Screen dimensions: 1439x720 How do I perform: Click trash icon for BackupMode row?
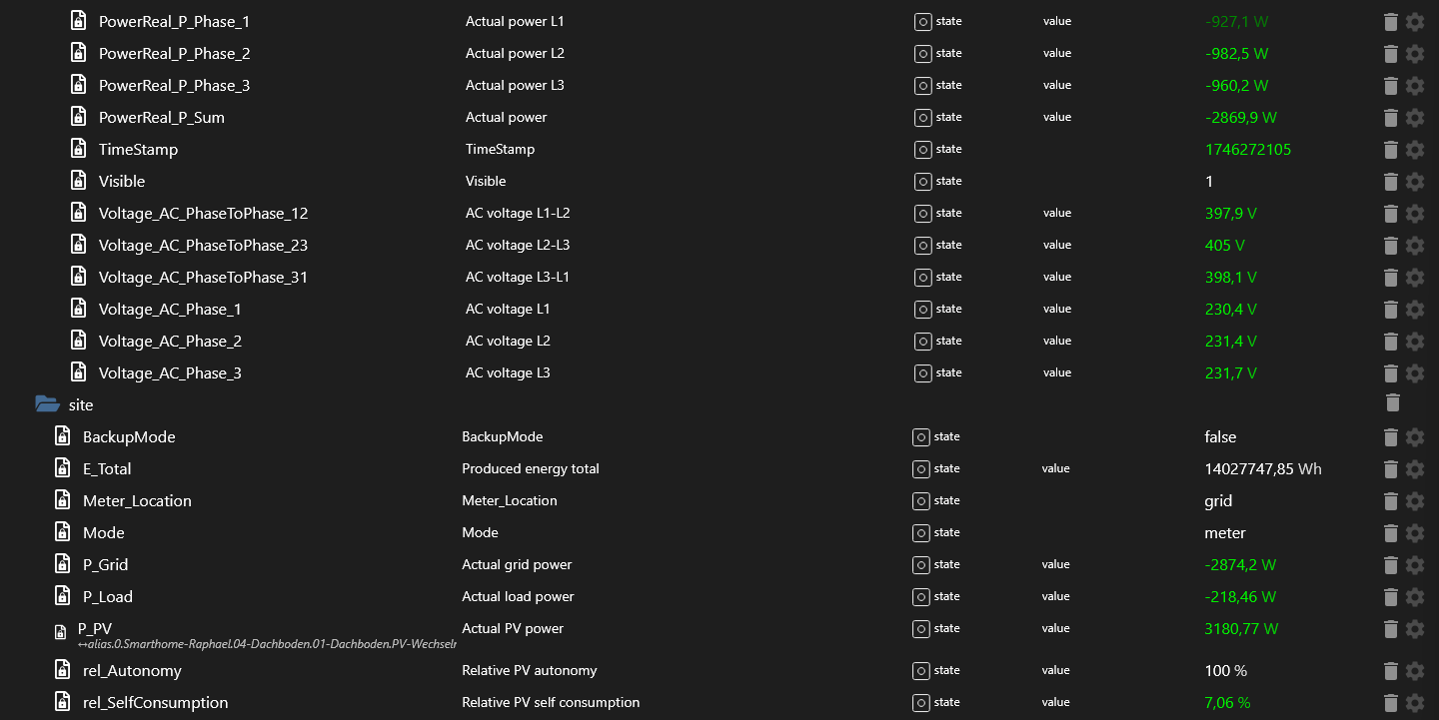[x=1390, y=437]
